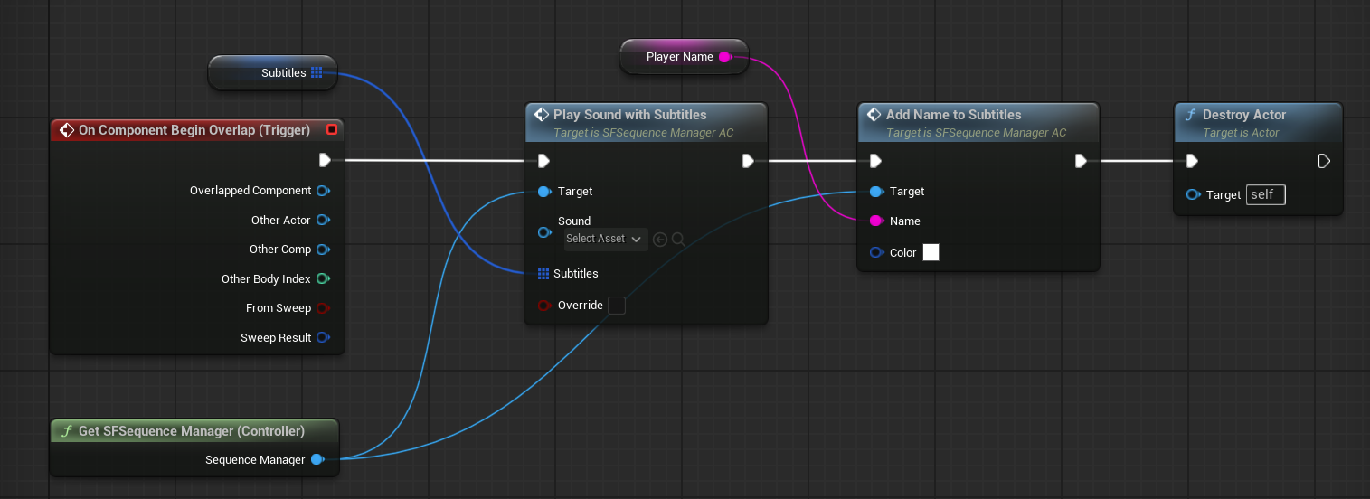Viewport: 1370px width, 499px height.
Task: Click the red delegate pin on Overlap event
Action: click(332, 130)
